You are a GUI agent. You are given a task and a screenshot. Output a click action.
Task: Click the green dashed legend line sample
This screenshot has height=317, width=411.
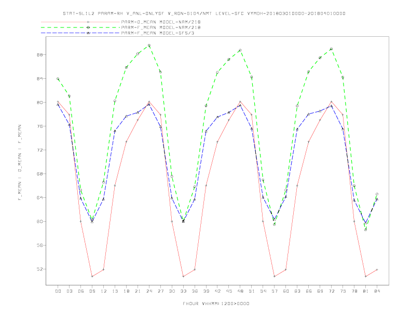coord(80,27)
